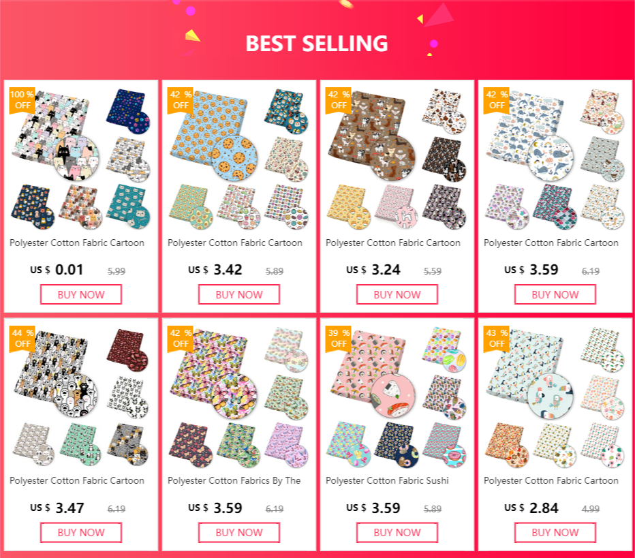Viewport: 635px width, 558px height.
Task: Click BUY NOW under the $3.24 dog fabric
Action: (x=397, y=294)
